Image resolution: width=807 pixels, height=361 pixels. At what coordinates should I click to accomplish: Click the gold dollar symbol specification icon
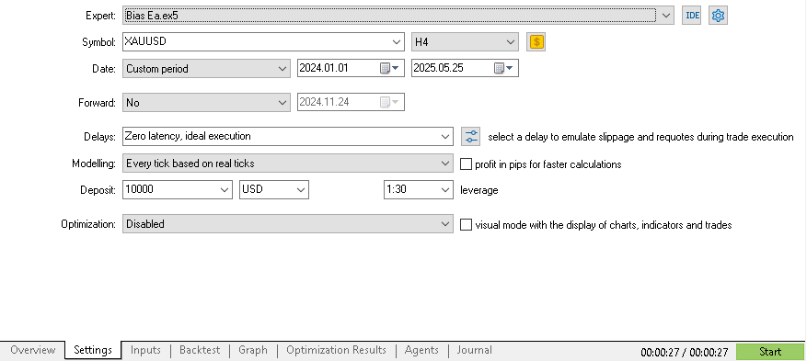(x=536, y=42)
